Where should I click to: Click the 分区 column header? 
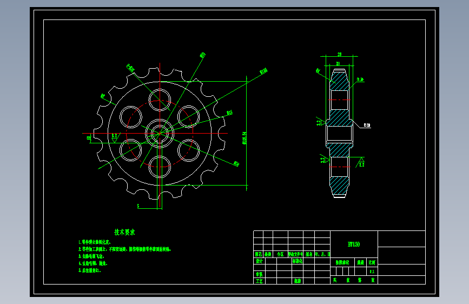[x=280, y=254]
